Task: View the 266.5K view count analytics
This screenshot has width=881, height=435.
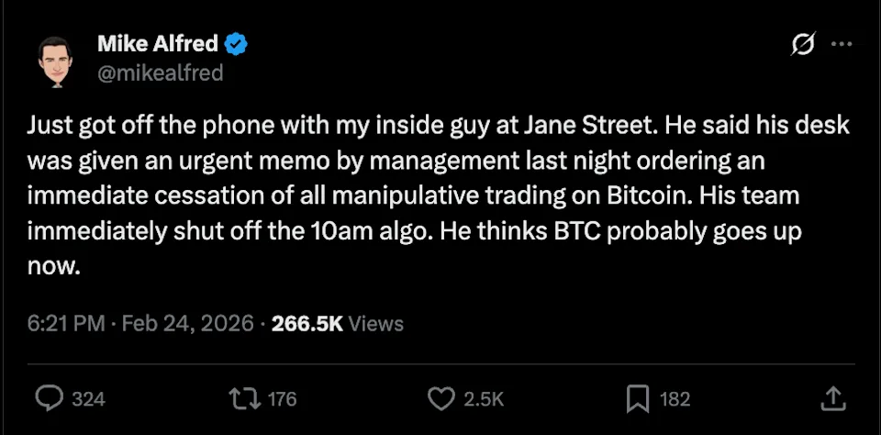Action: click(x=307, y=323)
